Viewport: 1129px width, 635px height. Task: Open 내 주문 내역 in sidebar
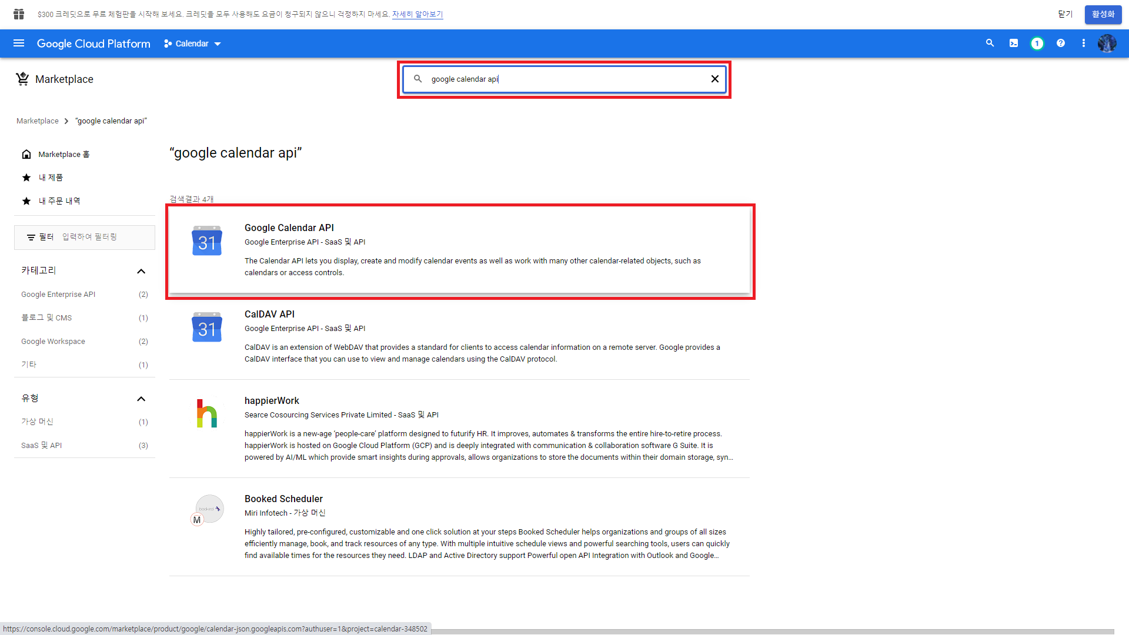[51, 201]
